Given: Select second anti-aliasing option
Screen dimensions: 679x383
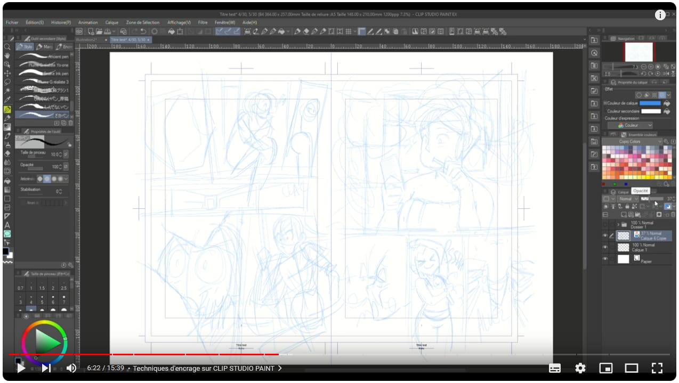Looking at the screenshot, I should pyautogui.click(x=47, y=179).
